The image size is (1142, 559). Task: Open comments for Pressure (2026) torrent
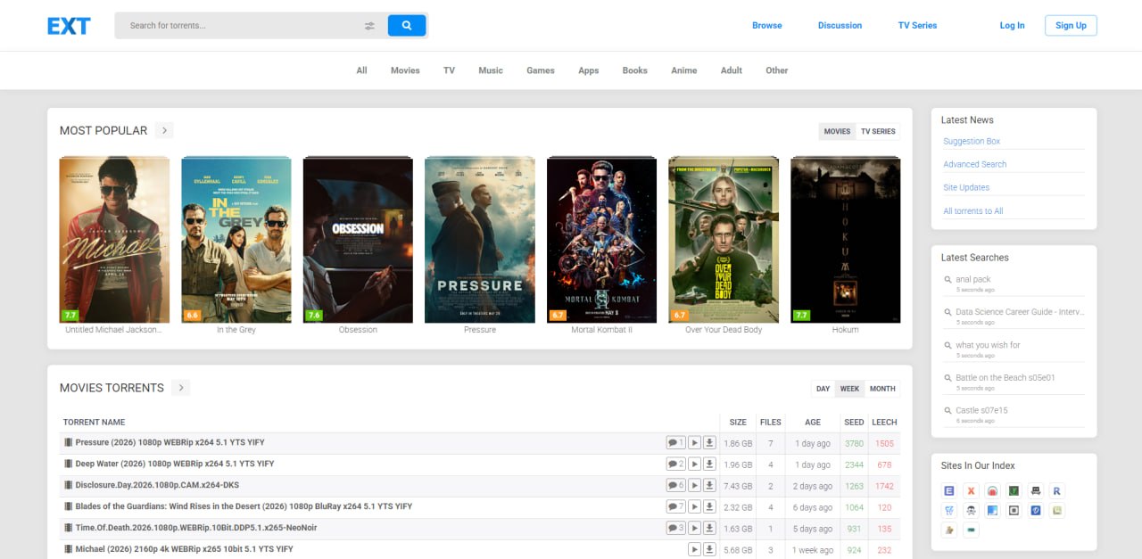click(x=675, y=442)
